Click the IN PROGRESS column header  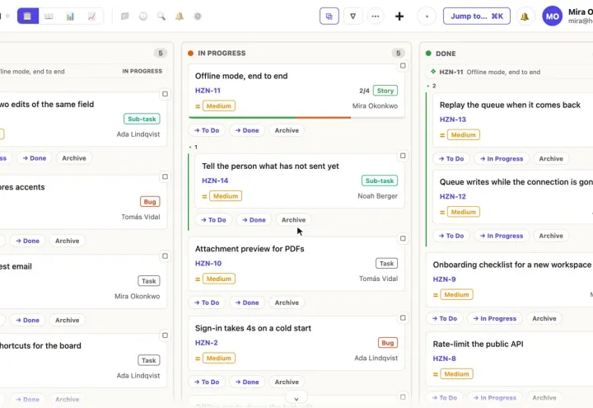222,54
